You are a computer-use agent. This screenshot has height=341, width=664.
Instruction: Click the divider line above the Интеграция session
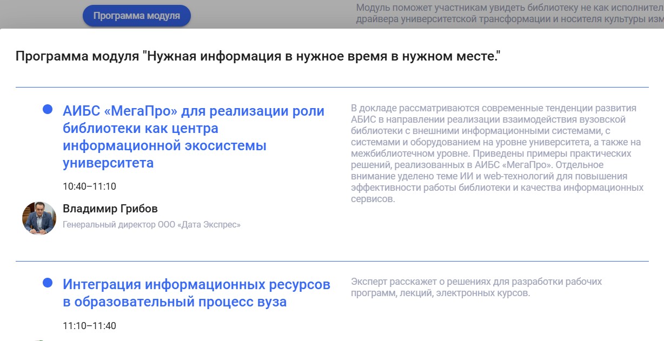332,258
